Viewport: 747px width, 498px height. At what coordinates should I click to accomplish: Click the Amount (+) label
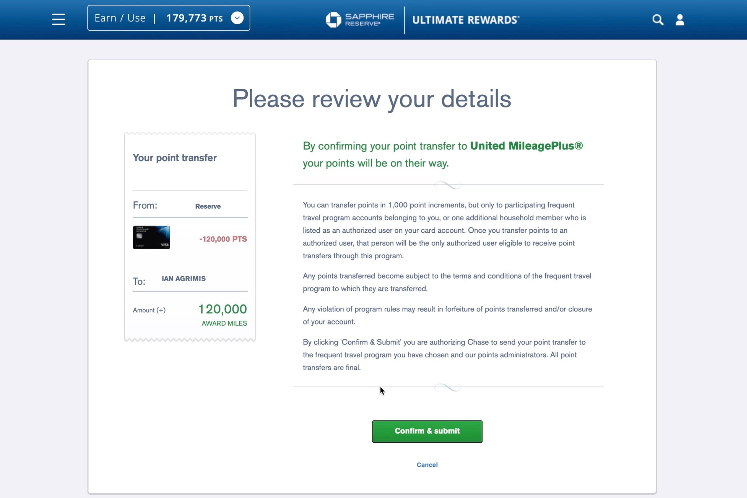pyautogui.click(x=149, y=310)
